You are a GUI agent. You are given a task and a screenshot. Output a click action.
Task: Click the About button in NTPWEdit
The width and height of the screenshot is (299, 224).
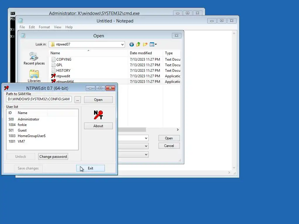pos(98,126)
